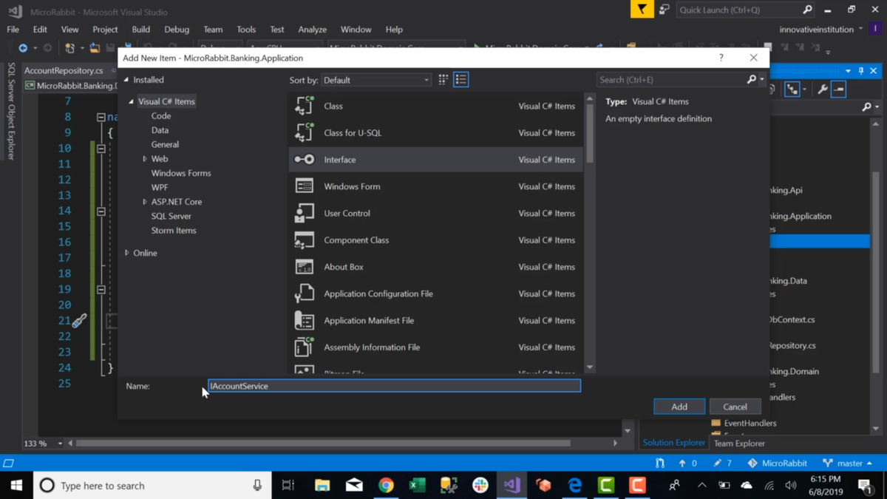Click the Windows taskbar search box
The width and height of the screenshot is (887, 499).
(152, 486)
